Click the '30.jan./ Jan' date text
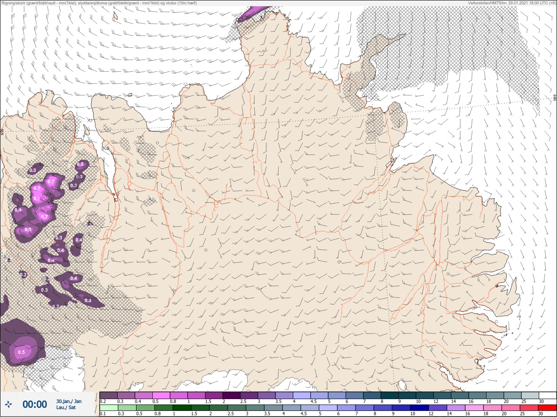This screenshot has height=417, width=557. tap(69, 401)
